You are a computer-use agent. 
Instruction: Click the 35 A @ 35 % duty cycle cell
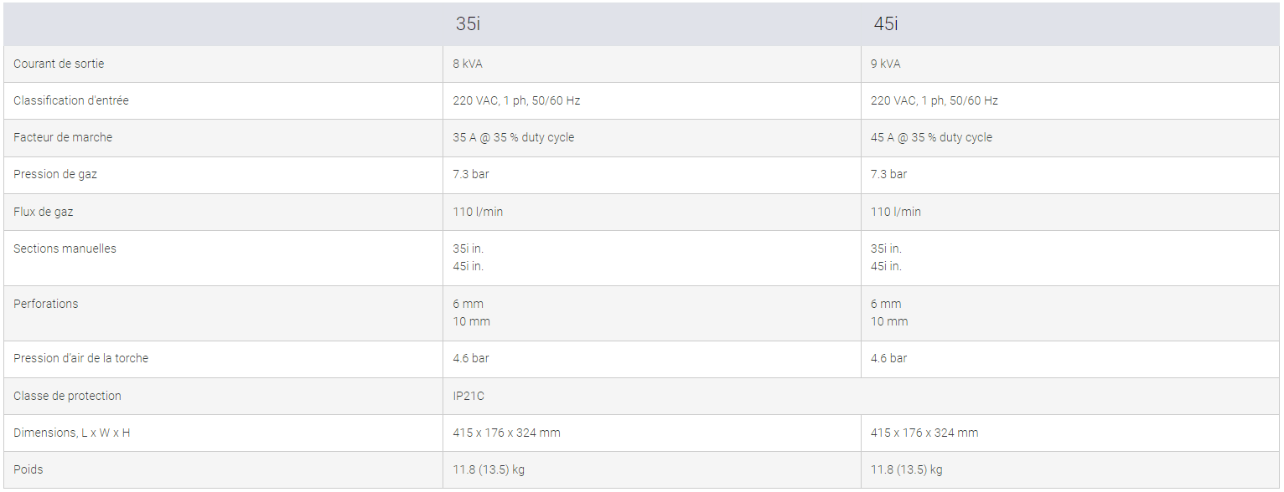click(x=514, y=137)
